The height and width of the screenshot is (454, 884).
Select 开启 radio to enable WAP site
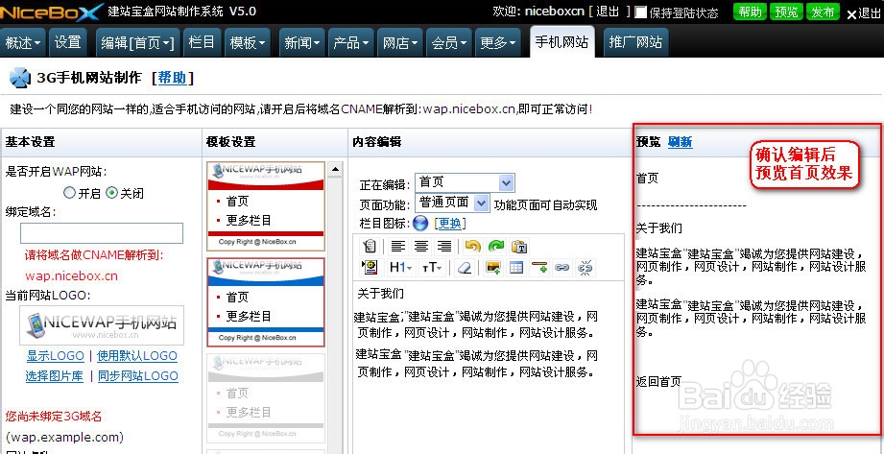(x=69, y=193)
